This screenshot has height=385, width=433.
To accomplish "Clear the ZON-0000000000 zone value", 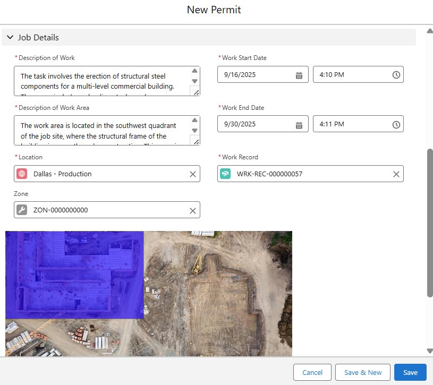I will [193, 210].
